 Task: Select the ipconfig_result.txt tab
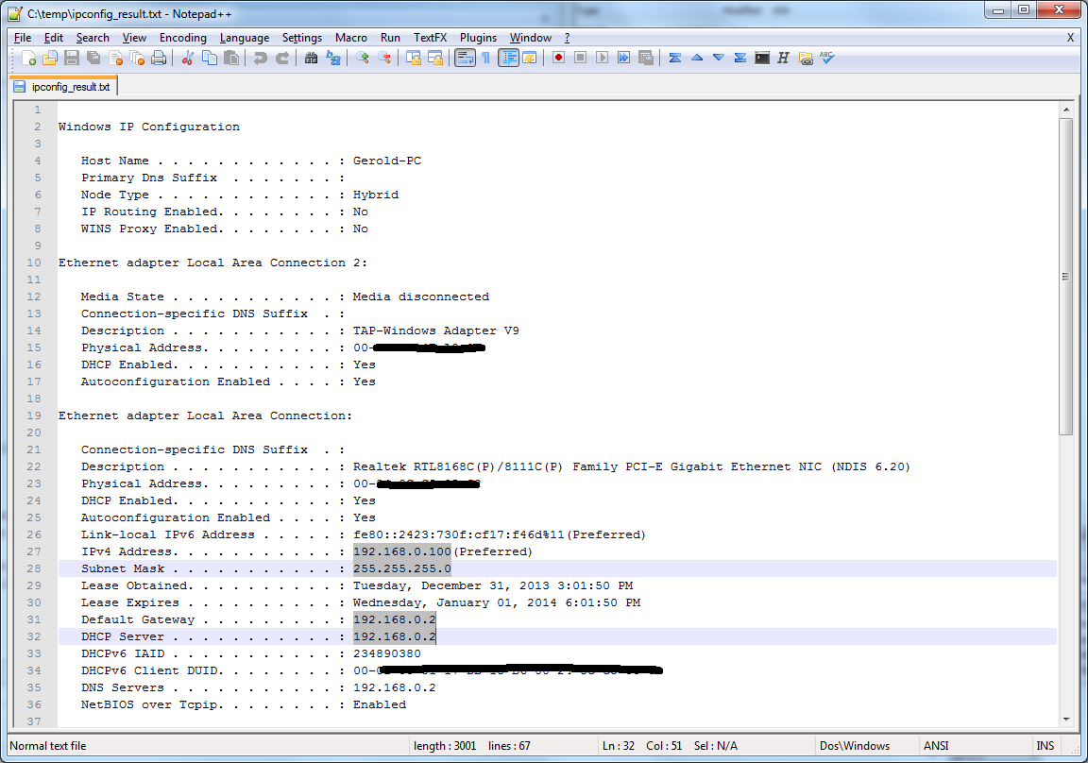pos(62,84)
